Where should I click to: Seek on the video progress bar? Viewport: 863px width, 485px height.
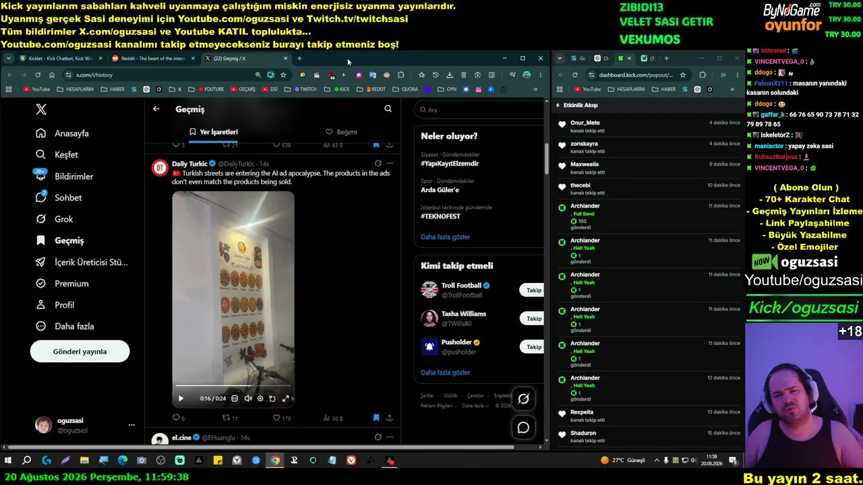[x=233, y=386]
